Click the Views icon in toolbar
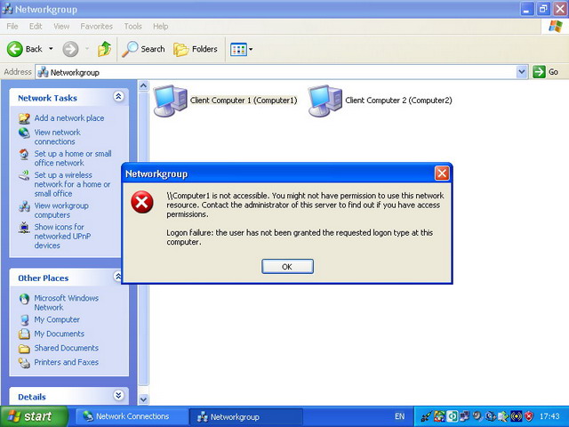 point(238,50)
